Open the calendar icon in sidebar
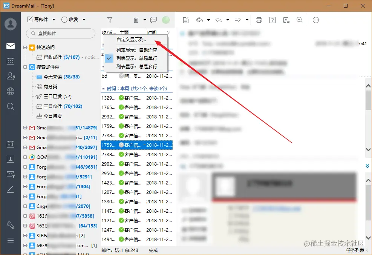 tap(11, 61)
